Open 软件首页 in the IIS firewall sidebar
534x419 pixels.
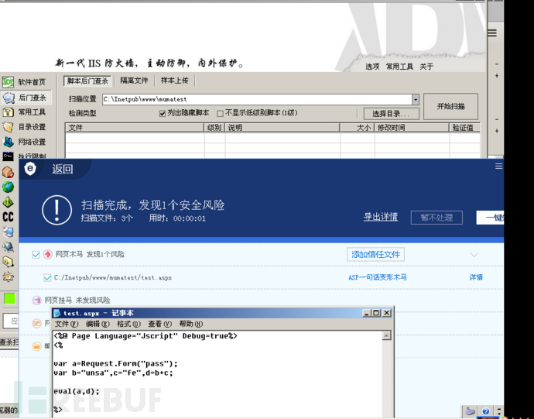(x=24, y=82)
